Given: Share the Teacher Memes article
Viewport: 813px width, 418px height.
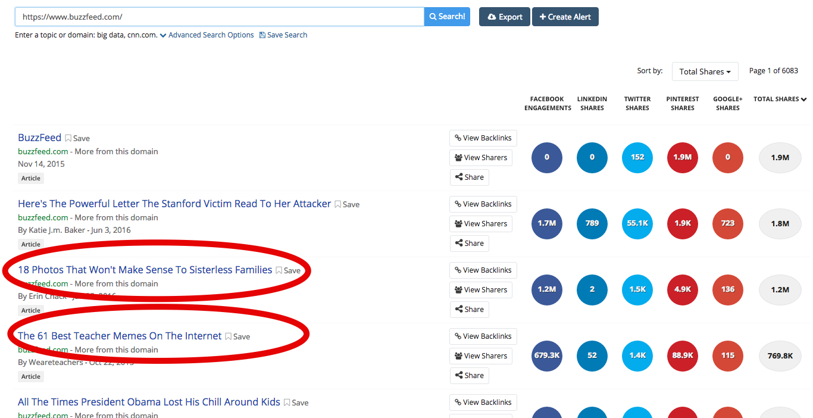Looking at the screenshot, I should (x=469, y=376).
